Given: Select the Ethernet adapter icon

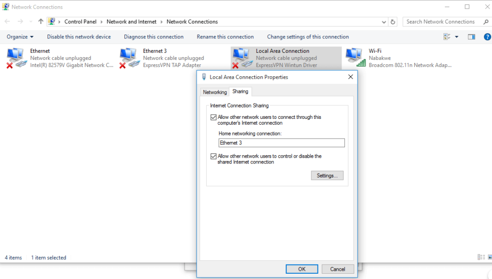Looking at the screenshot, I should 15,58.
